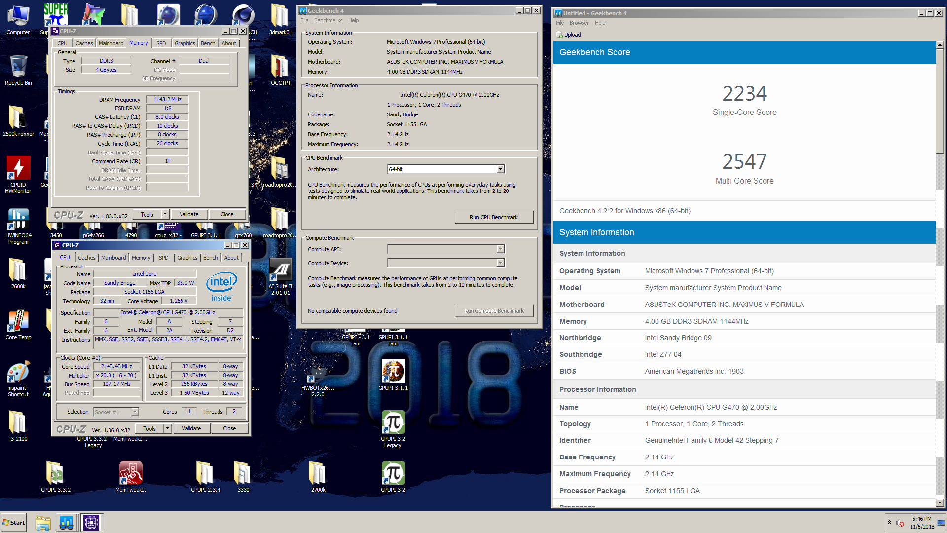Open Windows Explorer from taskbar

coord(43,523)
